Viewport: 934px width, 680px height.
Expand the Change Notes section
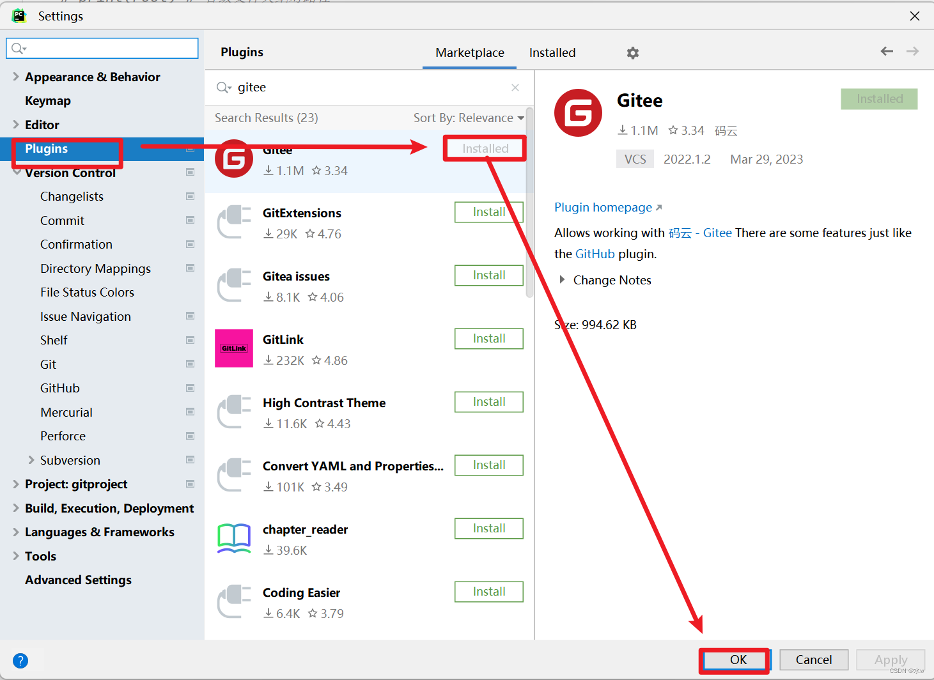pyautogui.click(x=562, y=280)
